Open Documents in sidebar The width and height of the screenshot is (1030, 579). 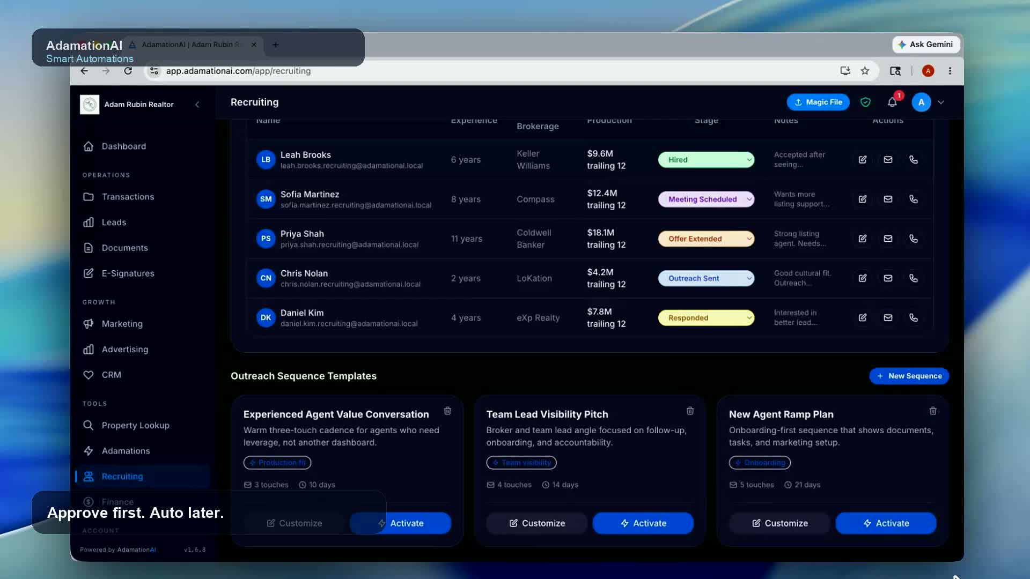142,248
